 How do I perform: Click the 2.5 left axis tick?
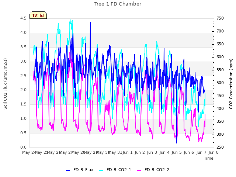point(23,76)
